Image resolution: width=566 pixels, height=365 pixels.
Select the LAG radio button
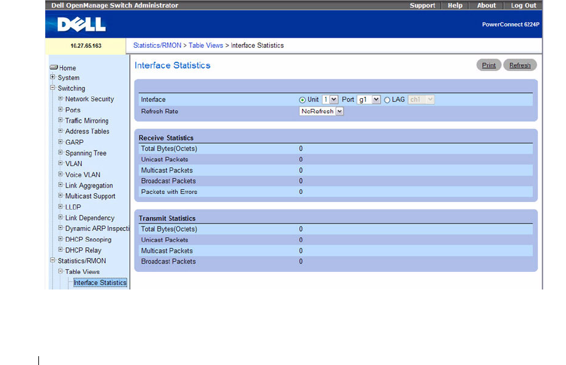tap(387, 100)
